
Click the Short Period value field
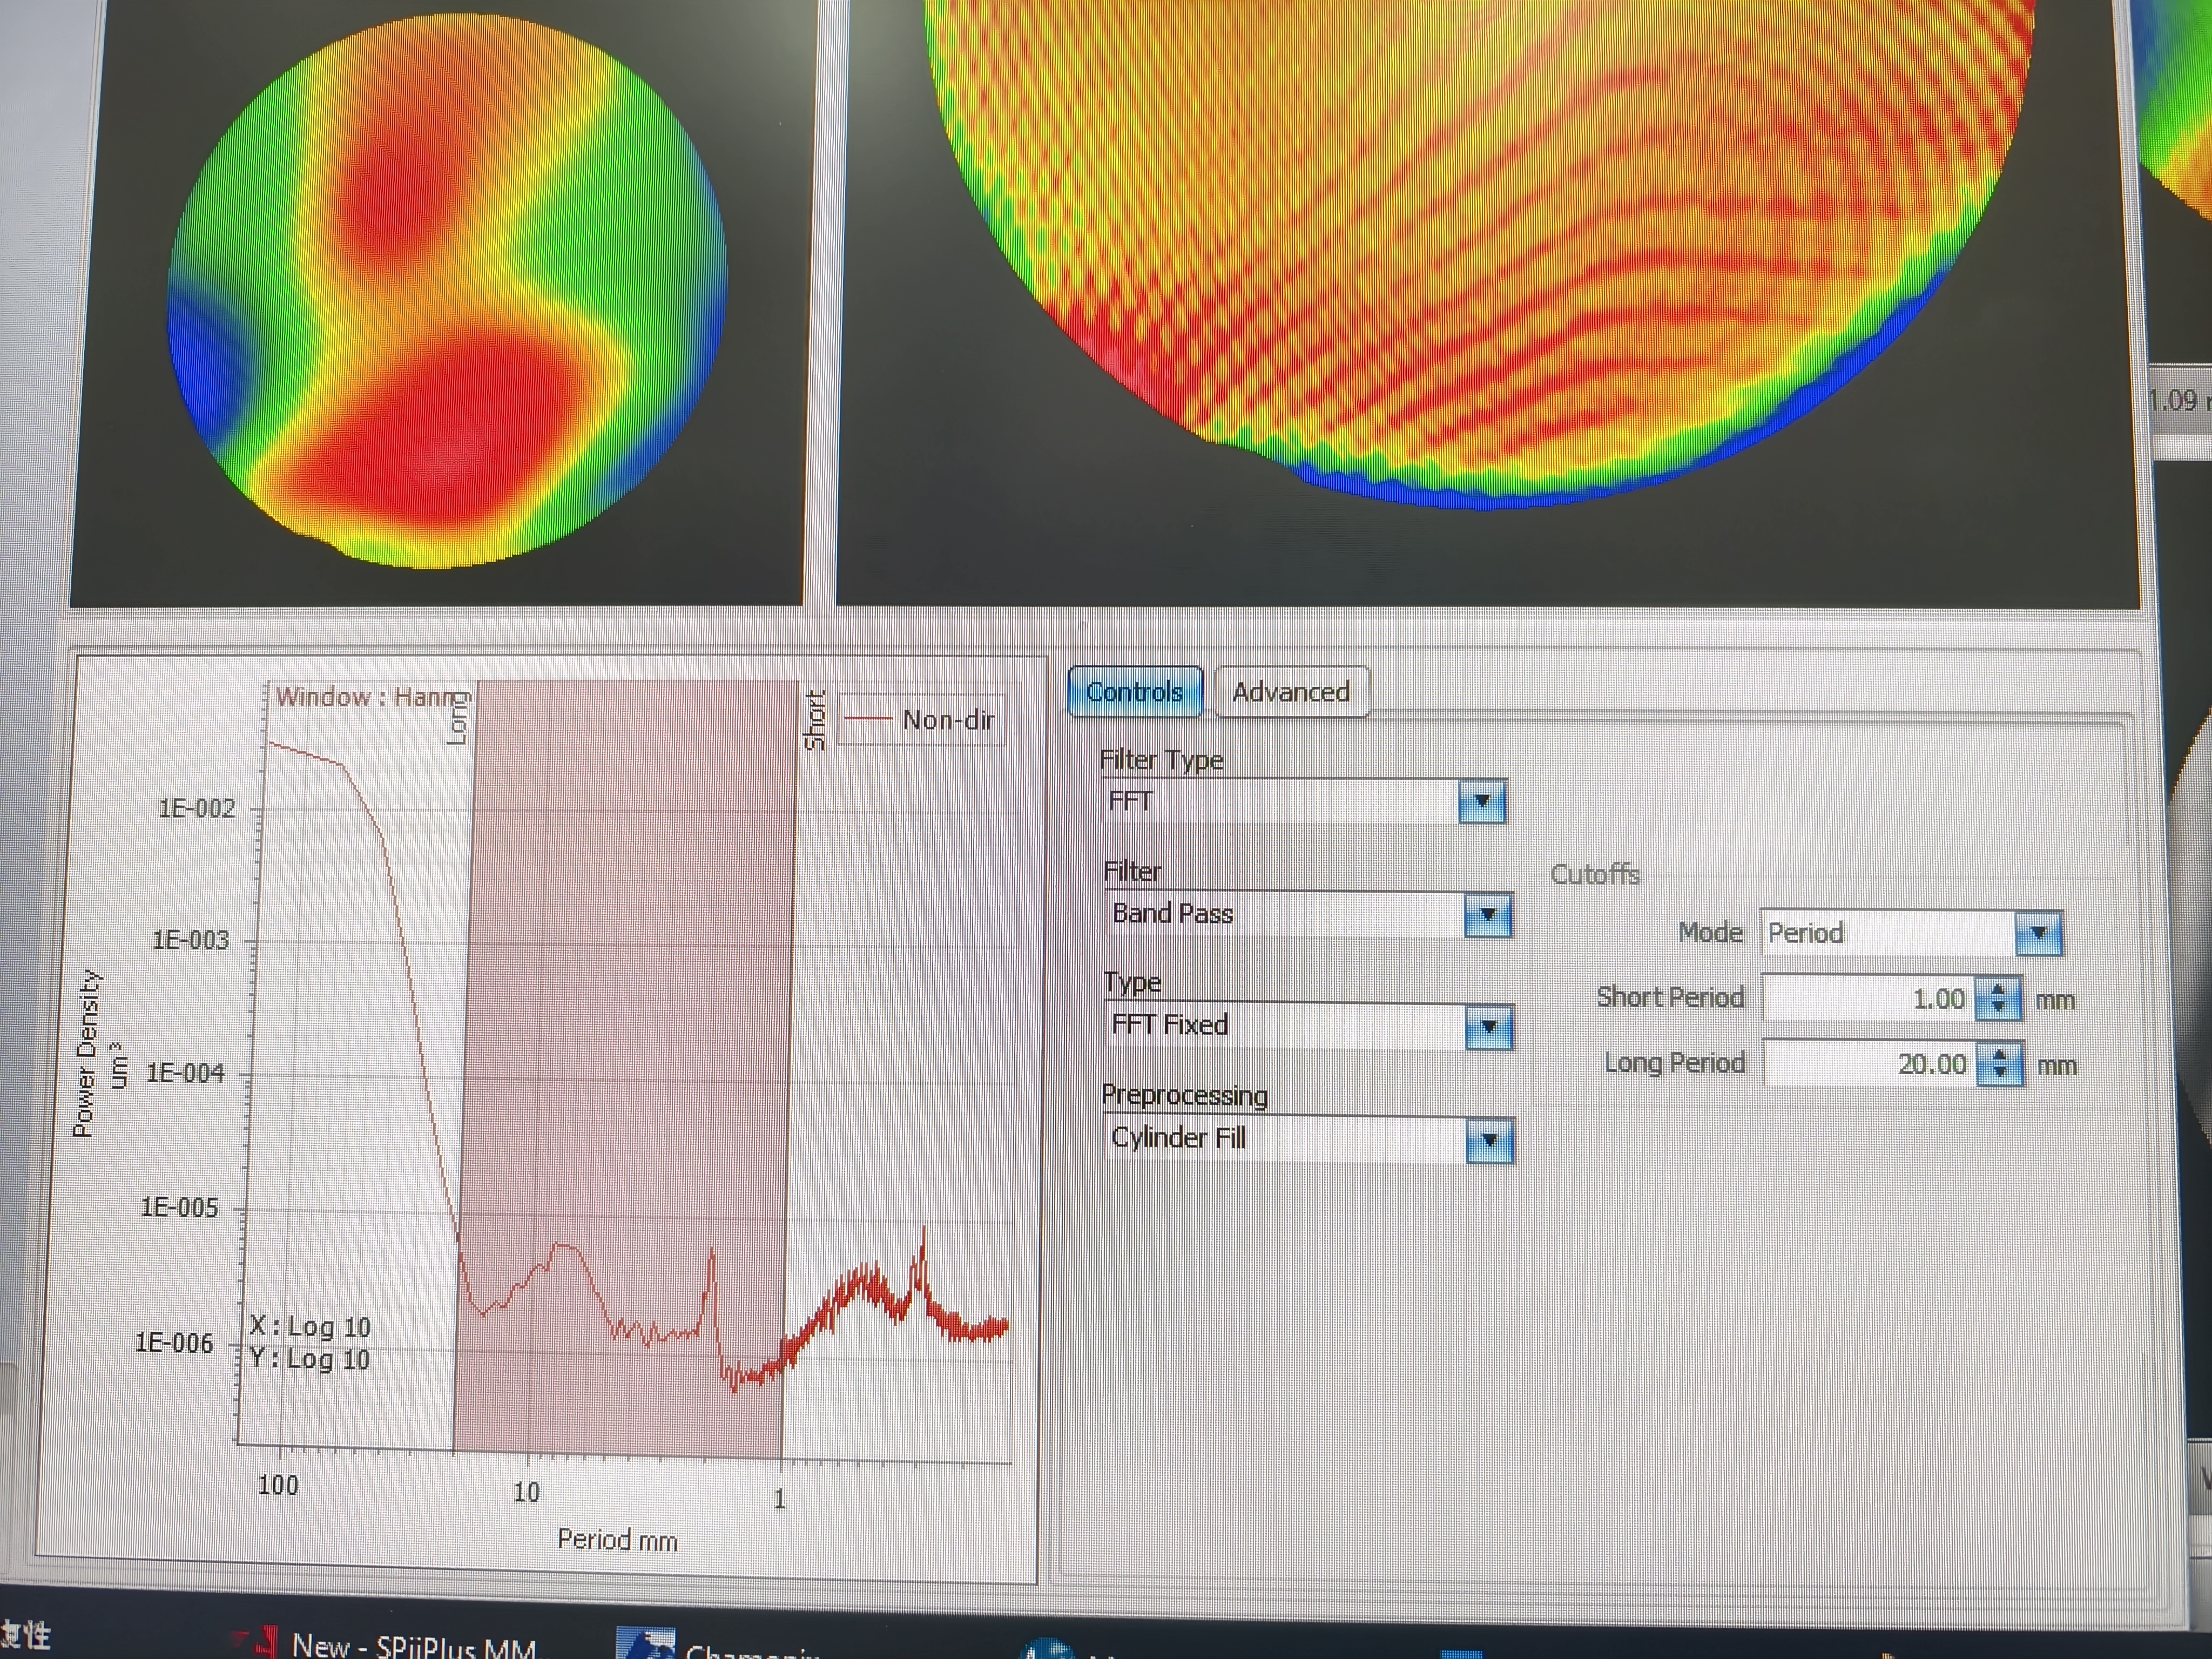click(x=1868, y=999)
